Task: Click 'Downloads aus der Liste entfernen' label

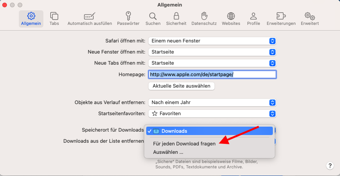Action: [x=104, y=141]
